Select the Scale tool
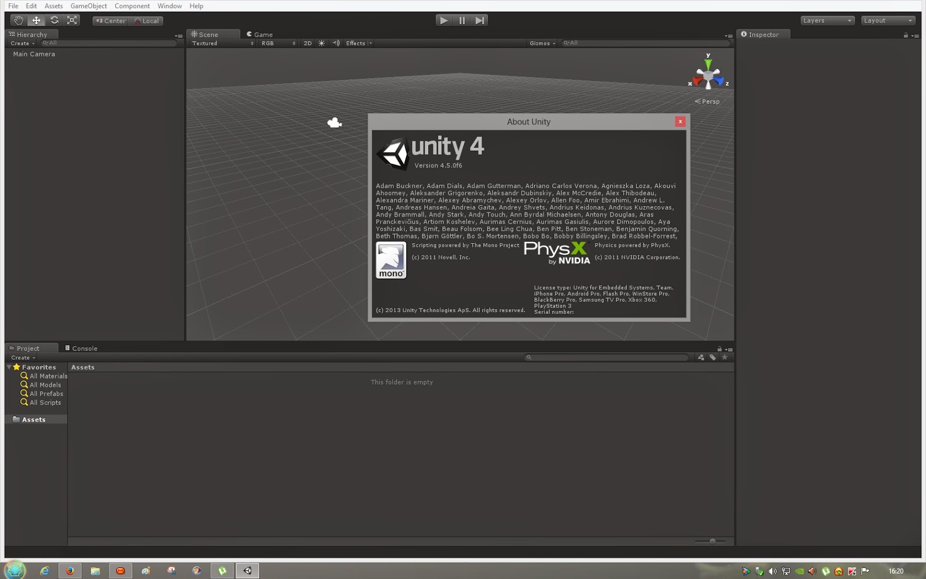Screen dimensions: 926x579 pyautogui.click(x=72, y=20)
